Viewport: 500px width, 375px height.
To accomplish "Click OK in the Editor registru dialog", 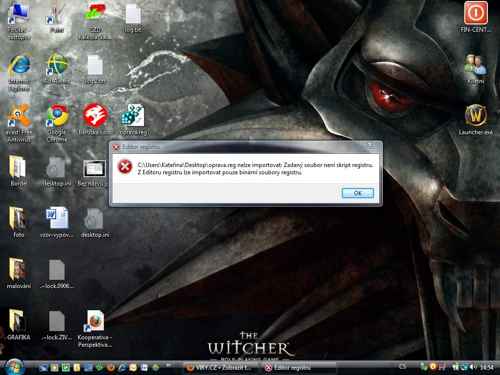I will click(x=357, y=193).
